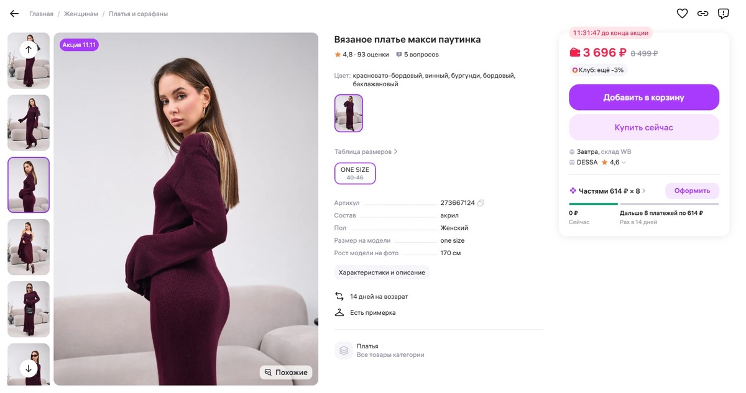Add product to favorites with heart icon
This screenshot has height=393, width=746.
click(x=682, y=14)
